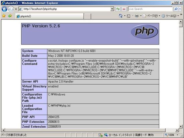
Task: Open the search provider options dropdown
Action: 180,9
